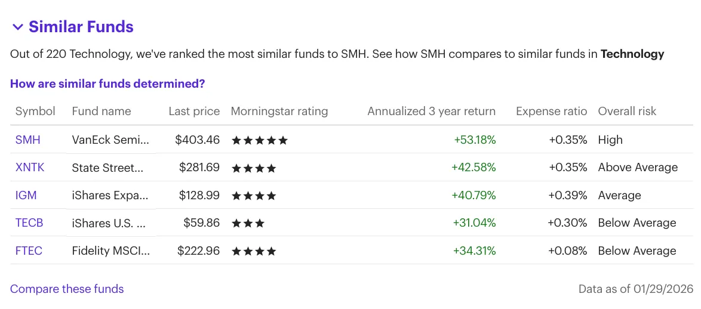Click 'Compare these funds' link

click(x=67, y=289)
